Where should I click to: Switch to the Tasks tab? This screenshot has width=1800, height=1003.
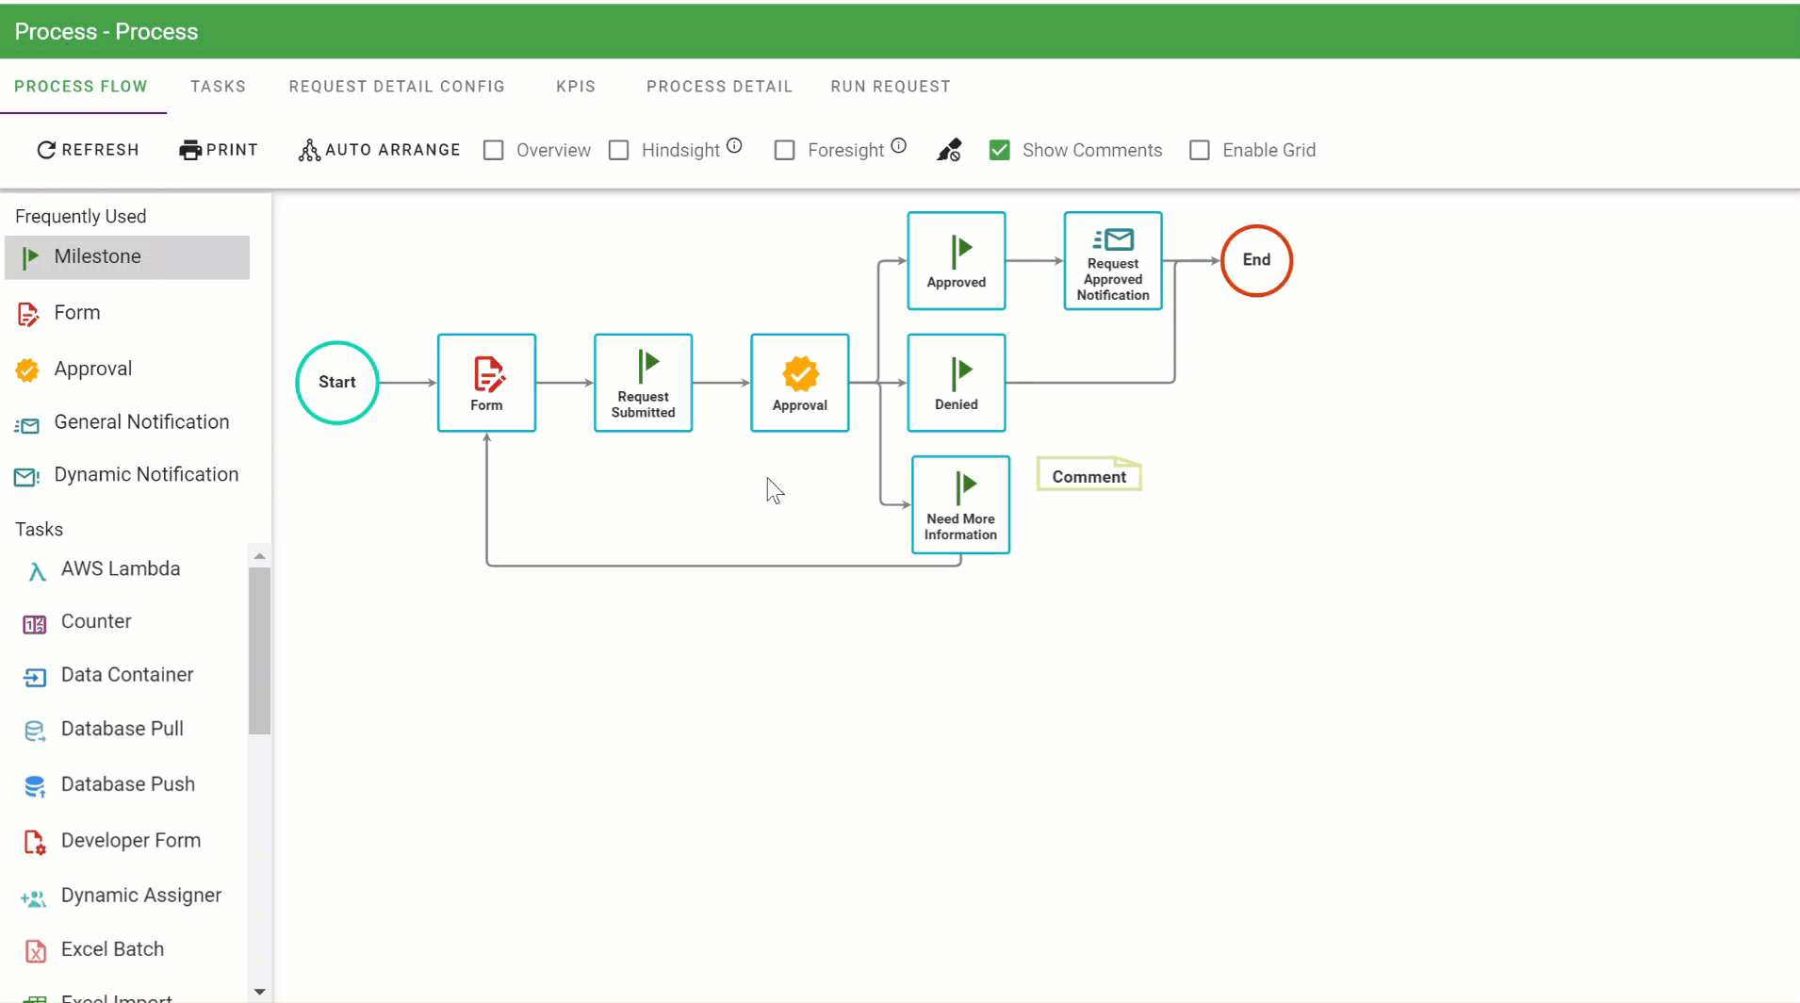pos(218,87)
